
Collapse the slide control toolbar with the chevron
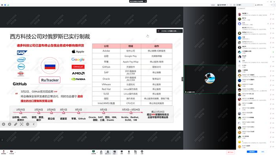coord(34,124)
